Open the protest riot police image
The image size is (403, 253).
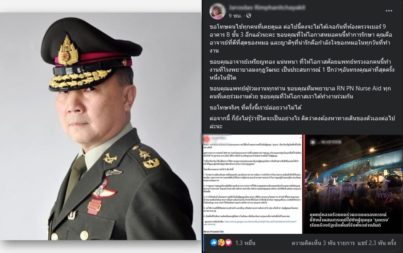click(353, 184)
